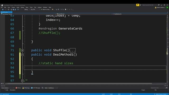Click the yellow notifications filter flag icon

pyautogui.click(x=138, y=5)
